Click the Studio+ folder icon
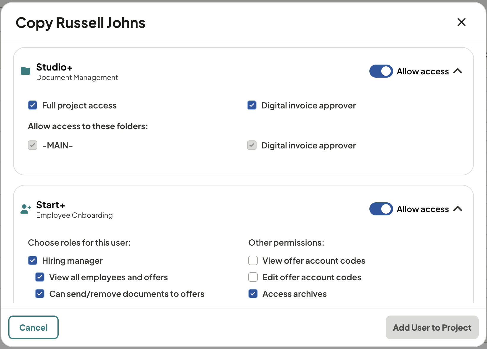The width and height of the screenshot is (487, 349). (x=25, y=71)
